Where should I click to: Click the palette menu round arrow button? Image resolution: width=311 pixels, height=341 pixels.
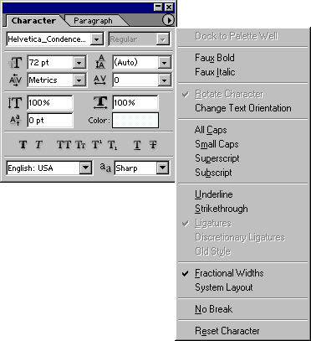pos(168,20)
